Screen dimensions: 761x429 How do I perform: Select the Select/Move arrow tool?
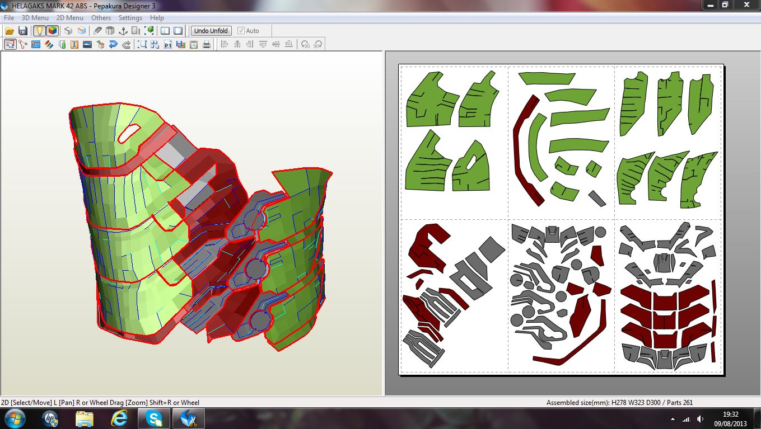(x=10, y=44)
